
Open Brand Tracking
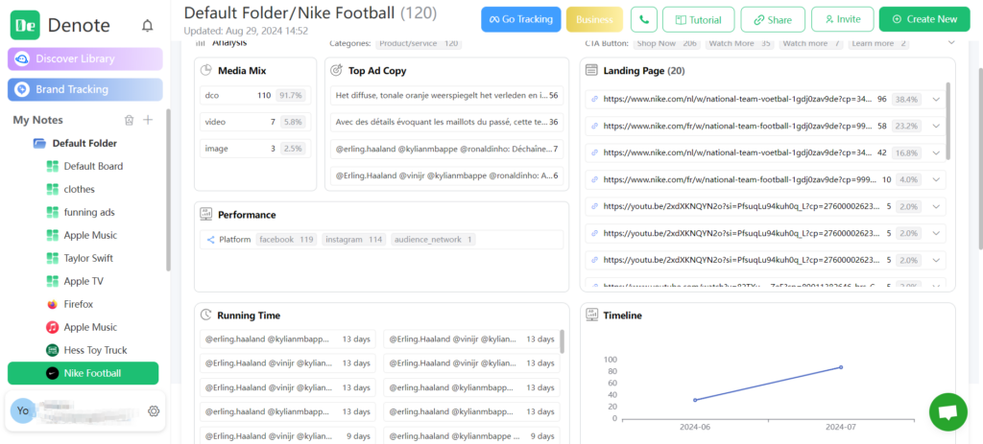click(x=85, y=89)
